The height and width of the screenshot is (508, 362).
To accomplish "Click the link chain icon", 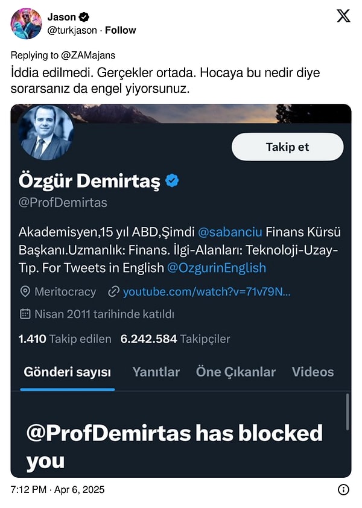I will point(113,292).
